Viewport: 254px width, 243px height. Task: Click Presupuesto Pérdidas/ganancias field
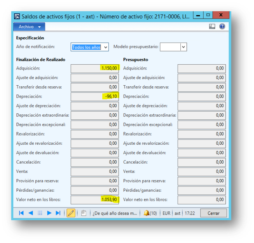(202, 190)
